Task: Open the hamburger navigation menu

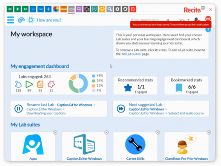Action: point(11,20)
